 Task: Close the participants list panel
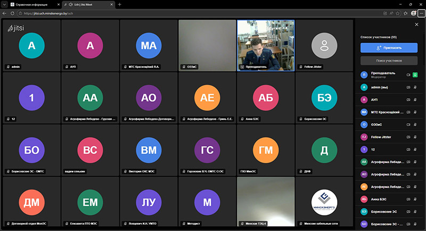point(416,25)
